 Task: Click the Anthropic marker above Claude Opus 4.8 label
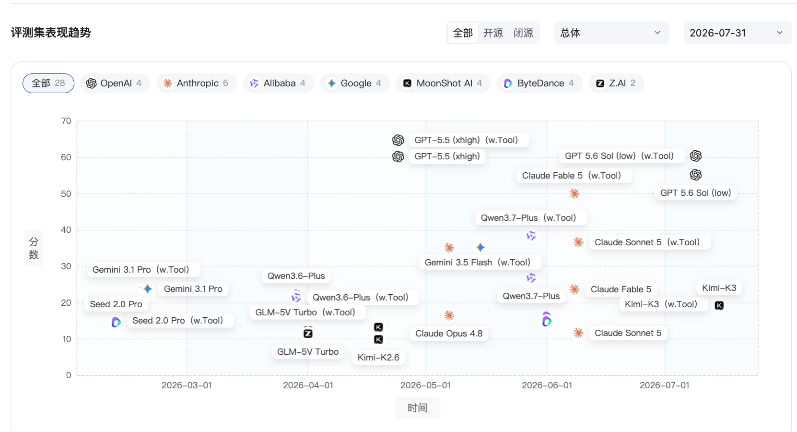[x=449, y=315]
